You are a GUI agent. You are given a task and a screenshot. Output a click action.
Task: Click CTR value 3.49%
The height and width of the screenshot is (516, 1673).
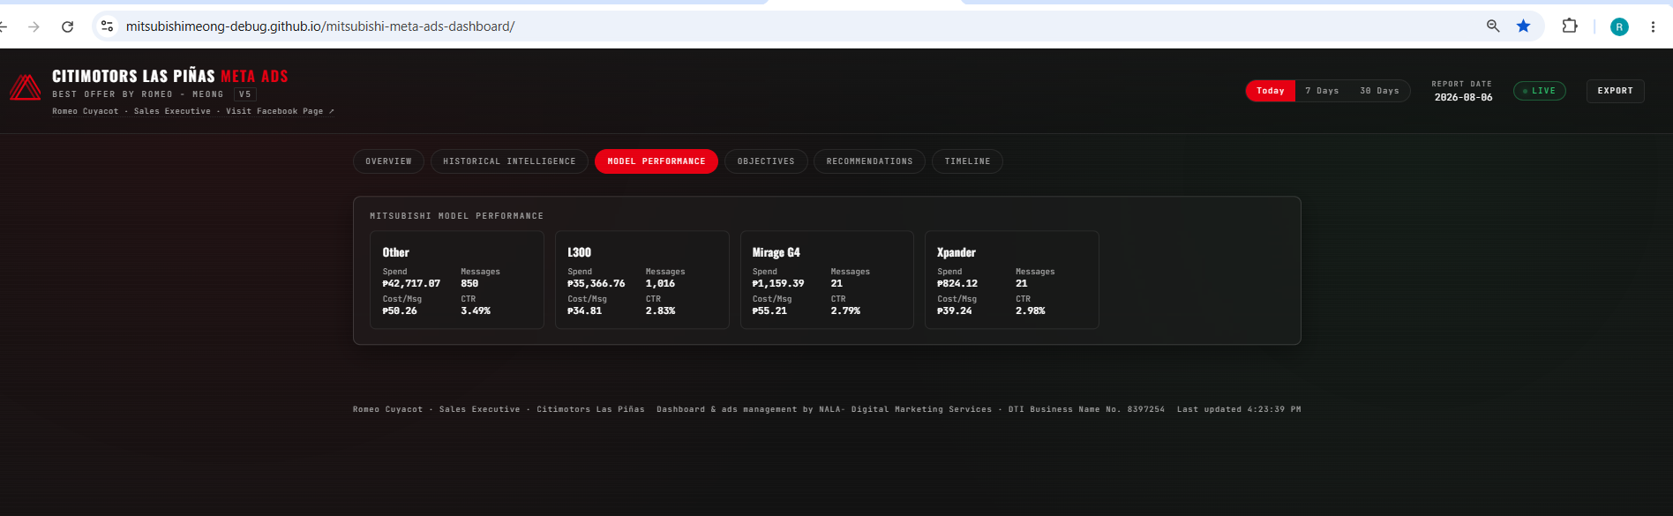[476, 311]
